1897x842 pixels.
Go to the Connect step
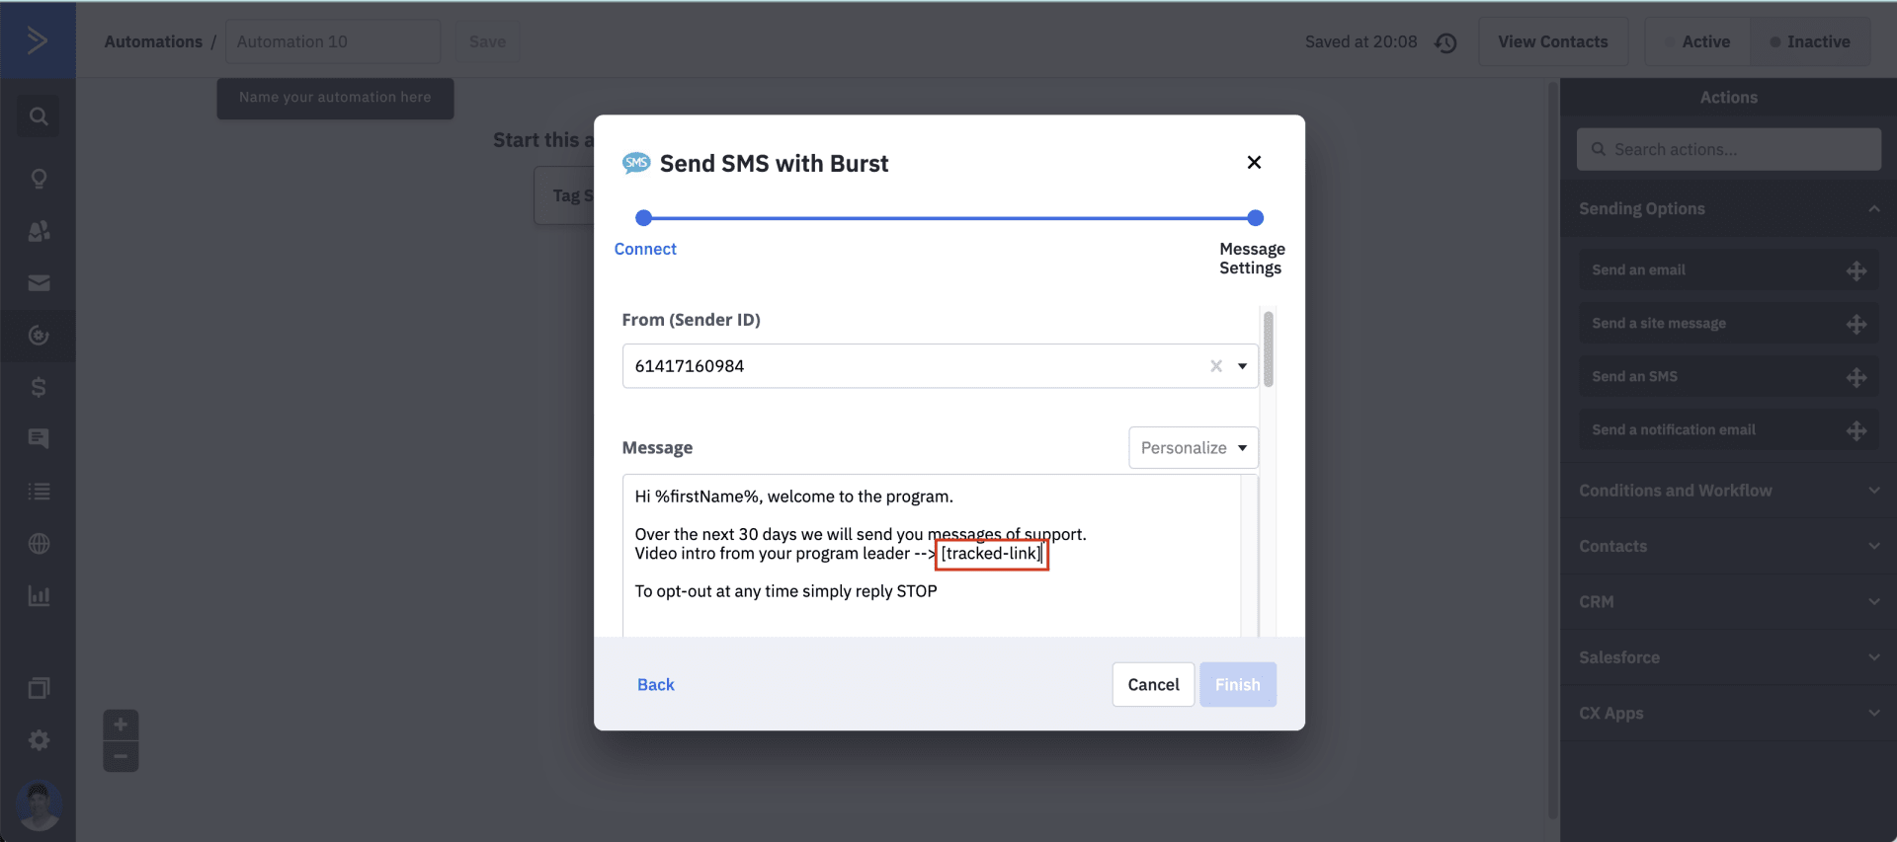(x=645, y=249)
